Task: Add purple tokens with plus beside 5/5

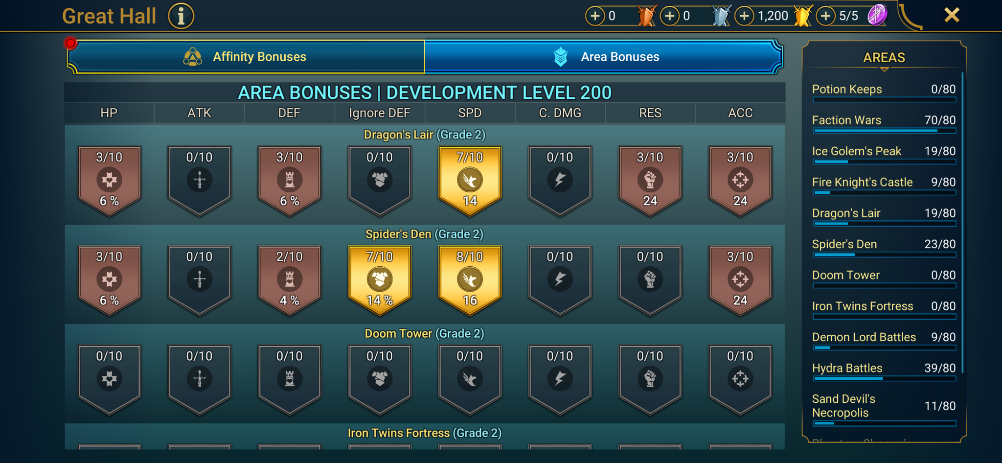Action: pos(826,16)
